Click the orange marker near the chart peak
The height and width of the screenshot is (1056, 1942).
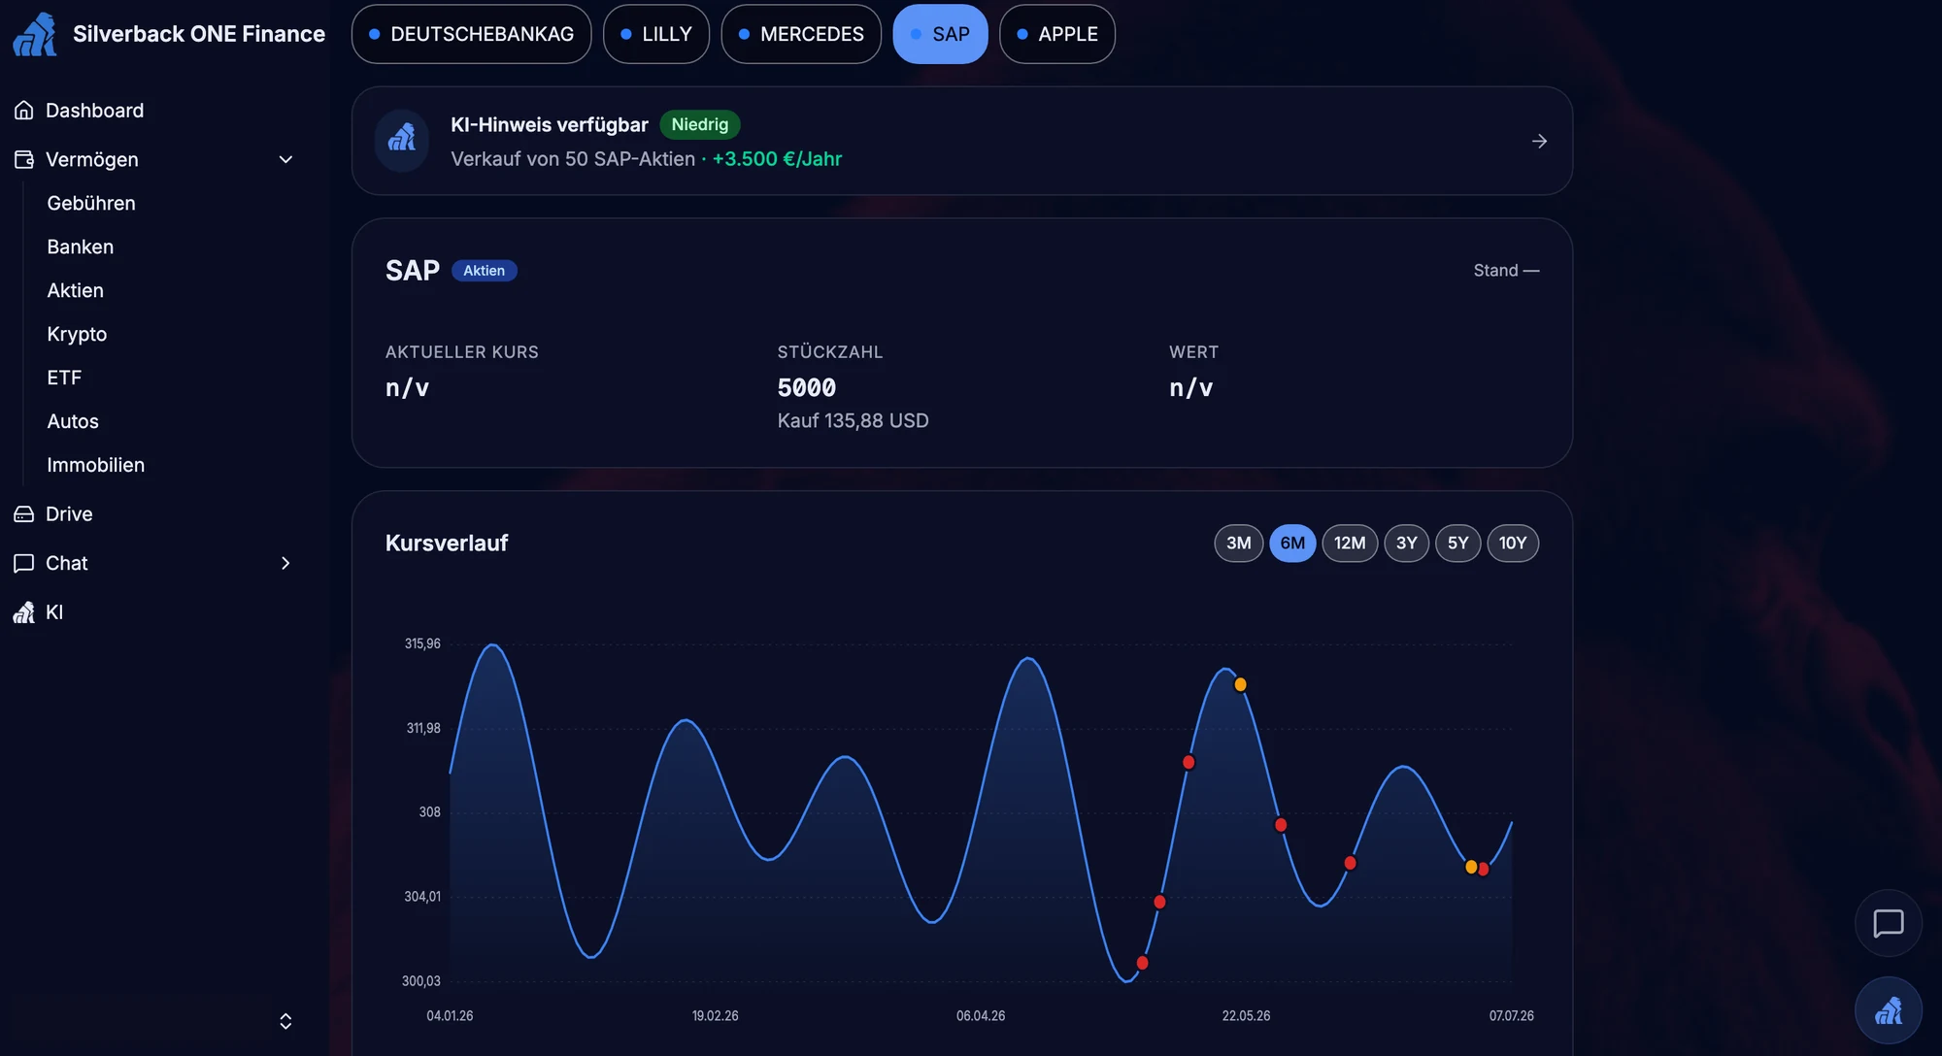coord(1240,684)
